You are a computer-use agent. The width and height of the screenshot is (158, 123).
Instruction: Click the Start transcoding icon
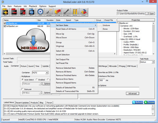(84, 12)
